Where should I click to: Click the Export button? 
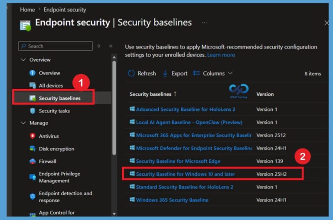pos(175,73)
